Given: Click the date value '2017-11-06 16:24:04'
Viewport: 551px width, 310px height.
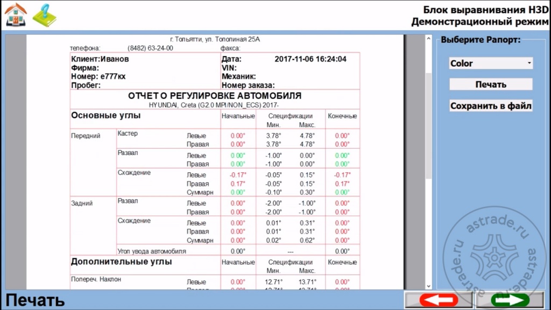Looking at the screenshot, I should click(x=310, y=59).
